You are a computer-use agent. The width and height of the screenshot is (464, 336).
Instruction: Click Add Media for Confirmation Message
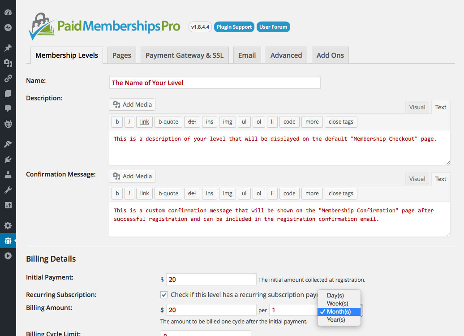(x=132, y=176)
